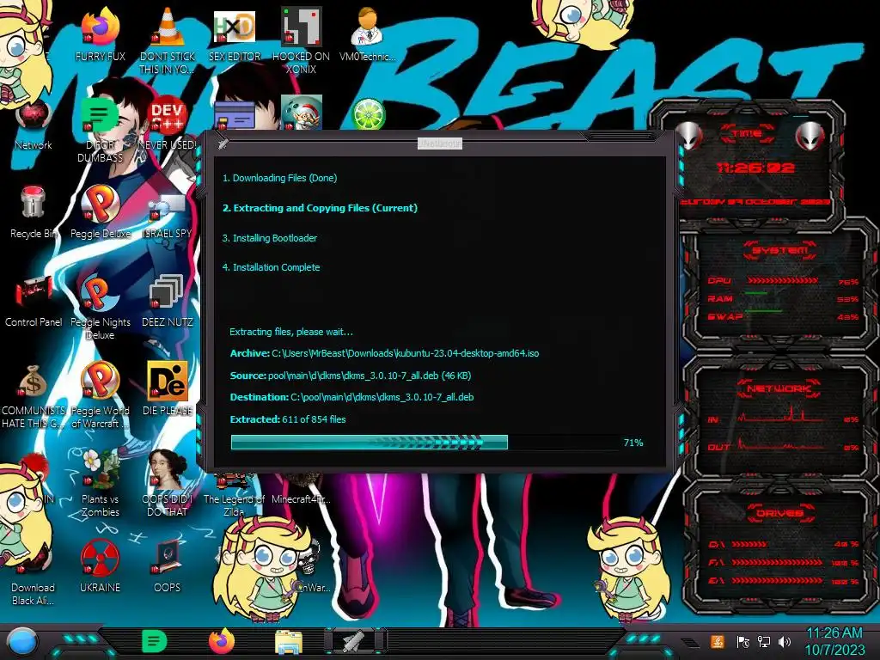Open the OOPS headset desktop icon
The height and width of the screenshot is (660, 880).
168,565
